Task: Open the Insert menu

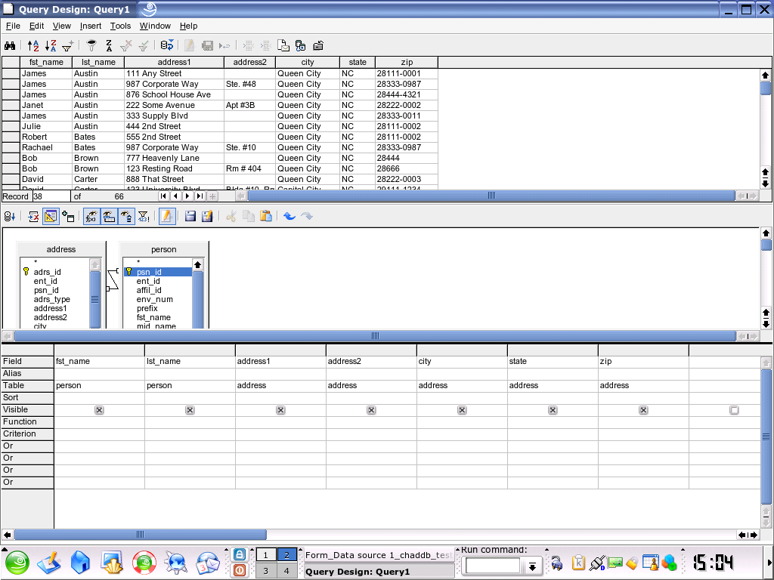Action: pos(91,26)
